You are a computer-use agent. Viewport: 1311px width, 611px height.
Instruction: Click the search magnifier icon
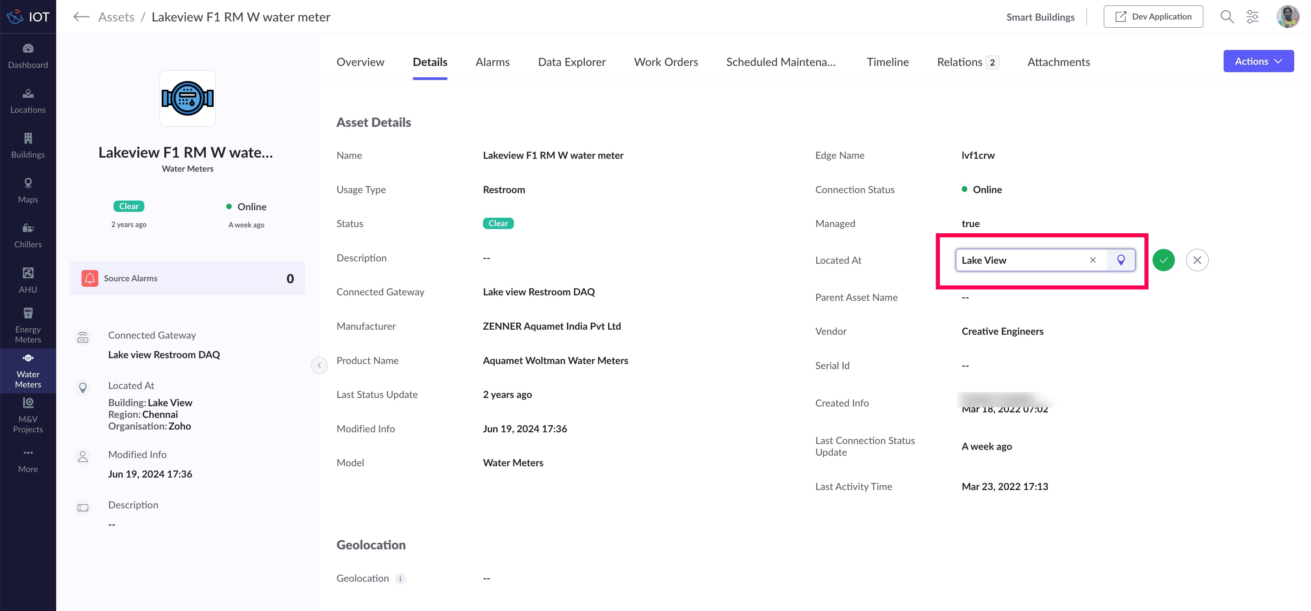click(1227, 17)
